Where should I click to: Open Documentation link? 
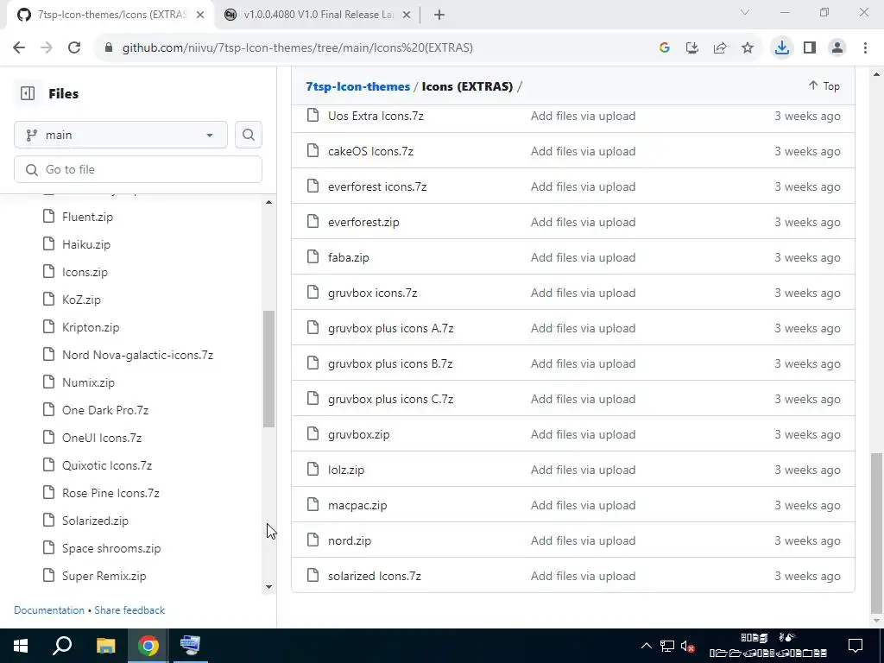(49, 610)
